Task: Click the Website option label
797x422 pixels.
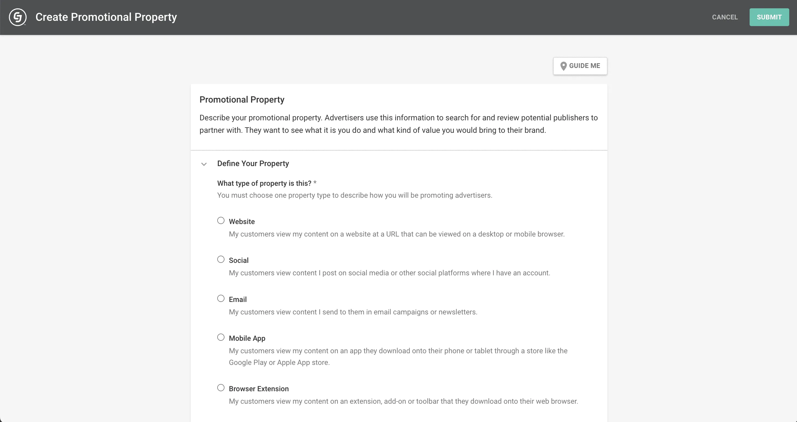Action: [x=242, y=222]
